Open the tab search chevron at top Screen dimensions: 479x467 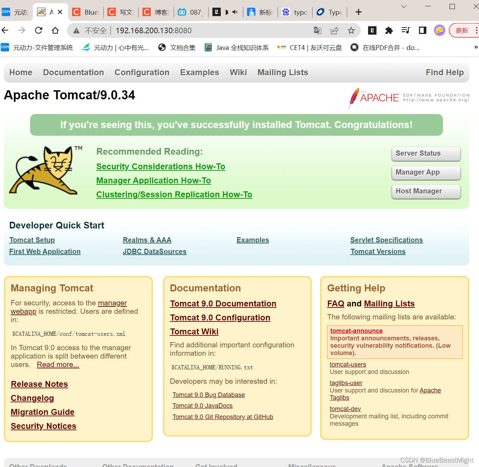(x=404, y=6)
